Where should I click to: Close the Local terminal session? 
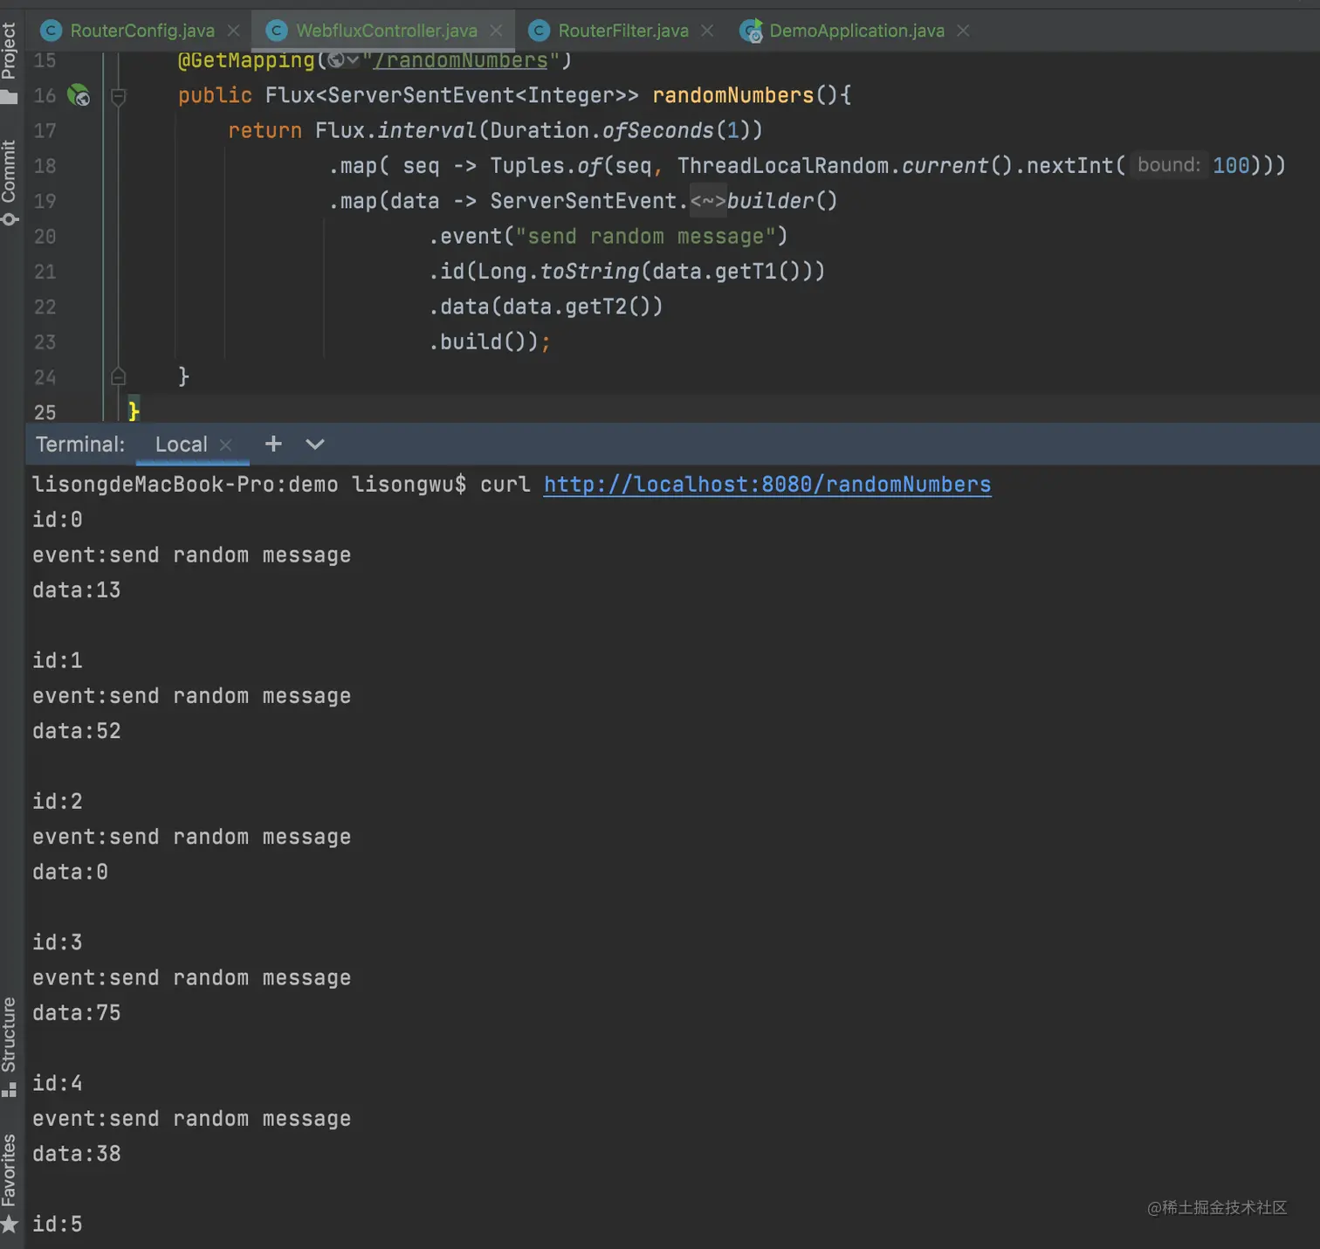click(x=226, y=445)
